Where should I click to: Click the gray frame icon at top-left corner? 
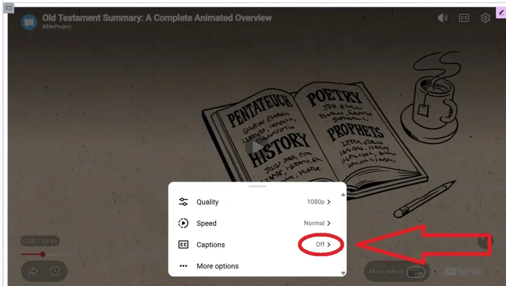(9, 8)
